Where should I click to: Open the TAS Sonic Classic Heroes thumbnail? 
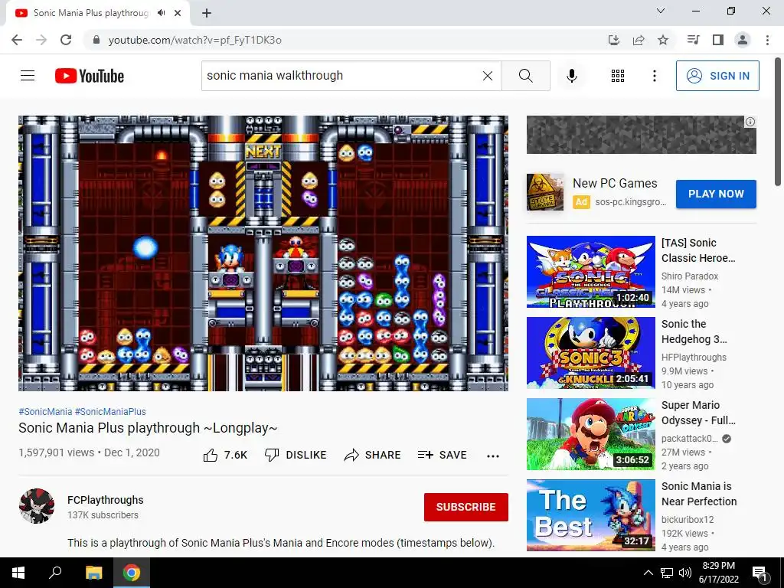(590, 272)
